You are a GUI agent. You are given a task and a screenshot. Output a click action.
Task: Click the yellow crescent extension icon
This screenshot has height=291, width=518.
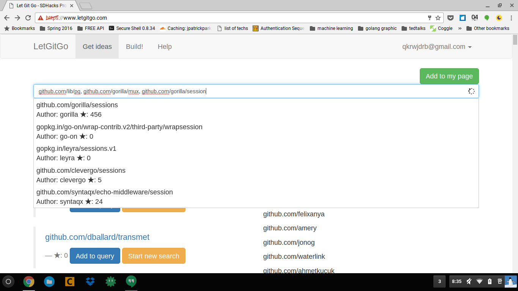coord(499,18)
